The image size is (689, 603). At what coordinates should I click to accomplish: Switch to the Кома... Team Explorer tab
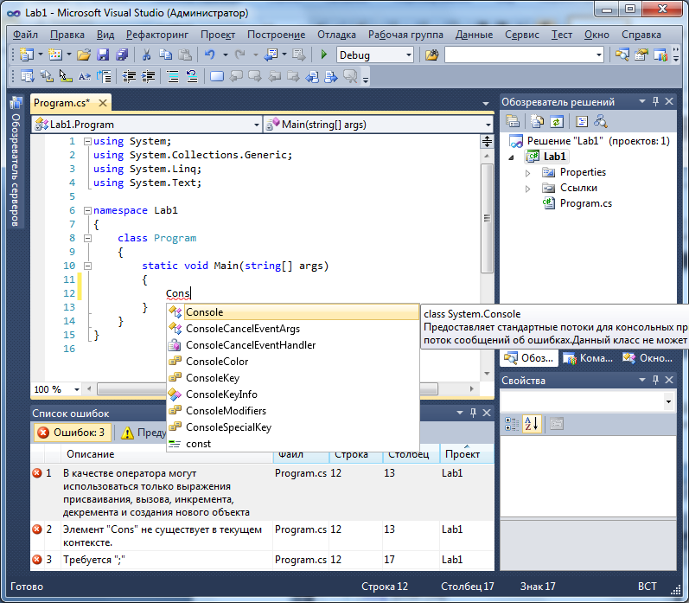(x=588, y=358)
